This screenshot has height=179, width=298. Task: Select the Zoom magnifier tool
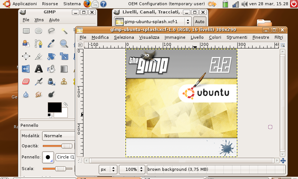pyautogui.click(x=64, y=44)
